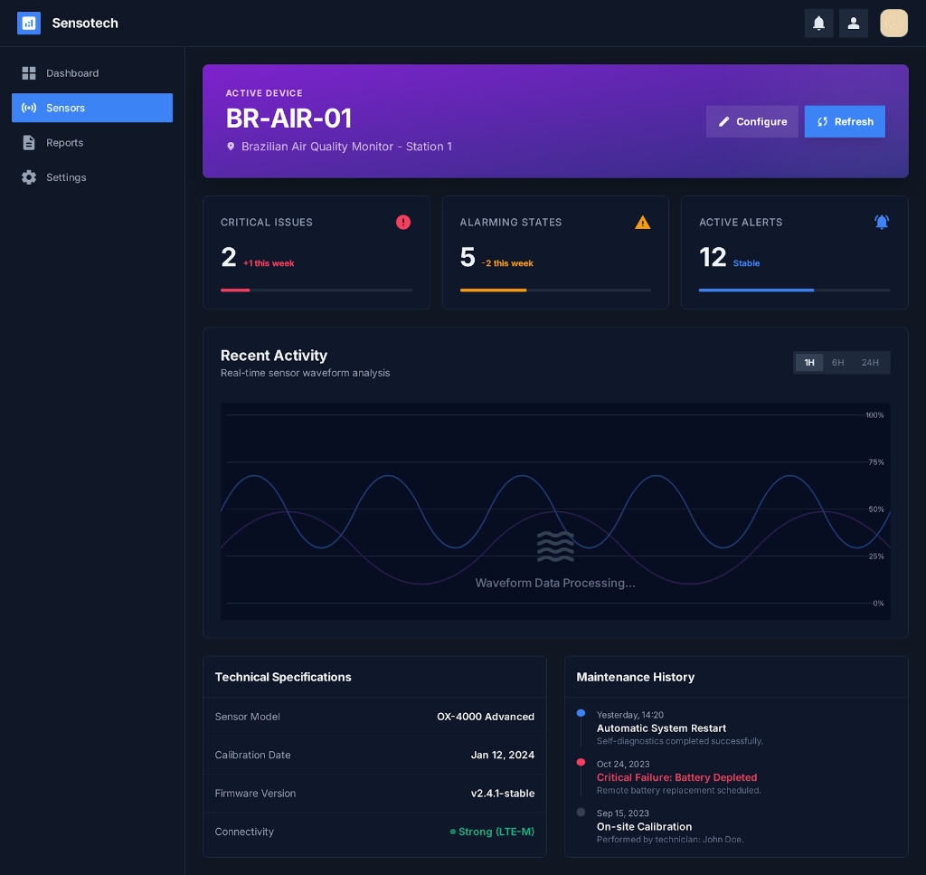926x875 pixels.
Task: Click 'OX-4000 Advanced' sensor model value
Action: [x=486, y=717]
